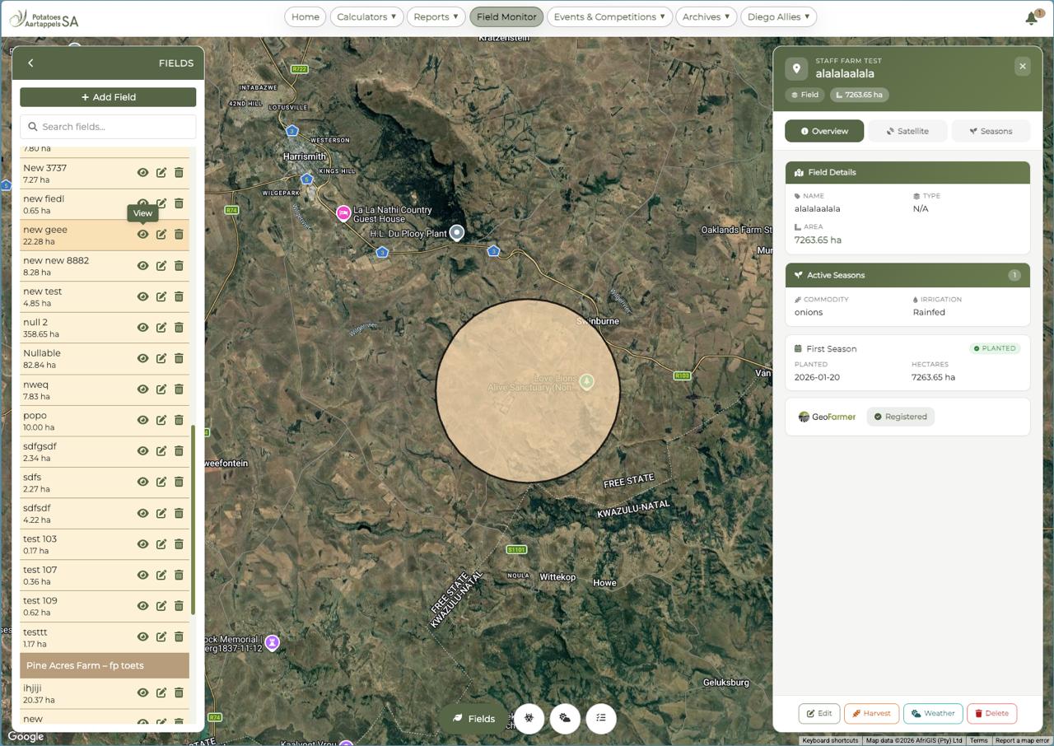Click the Add Field button
The image size is (1054, 746).
click(x=108, y=97)
